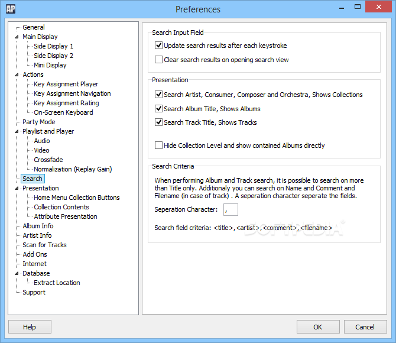Open Home Menu Collection Buttons page
The width and height of the screenshot is (396, 343).
click(x=77, y=198)
